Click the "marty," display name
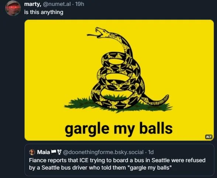This screenshot has width=217, height=178. click(33, 4)
